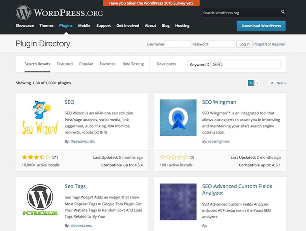Screen dimensions: 306x231
Task: Select Plugins in the navigation
Action: 66,26
